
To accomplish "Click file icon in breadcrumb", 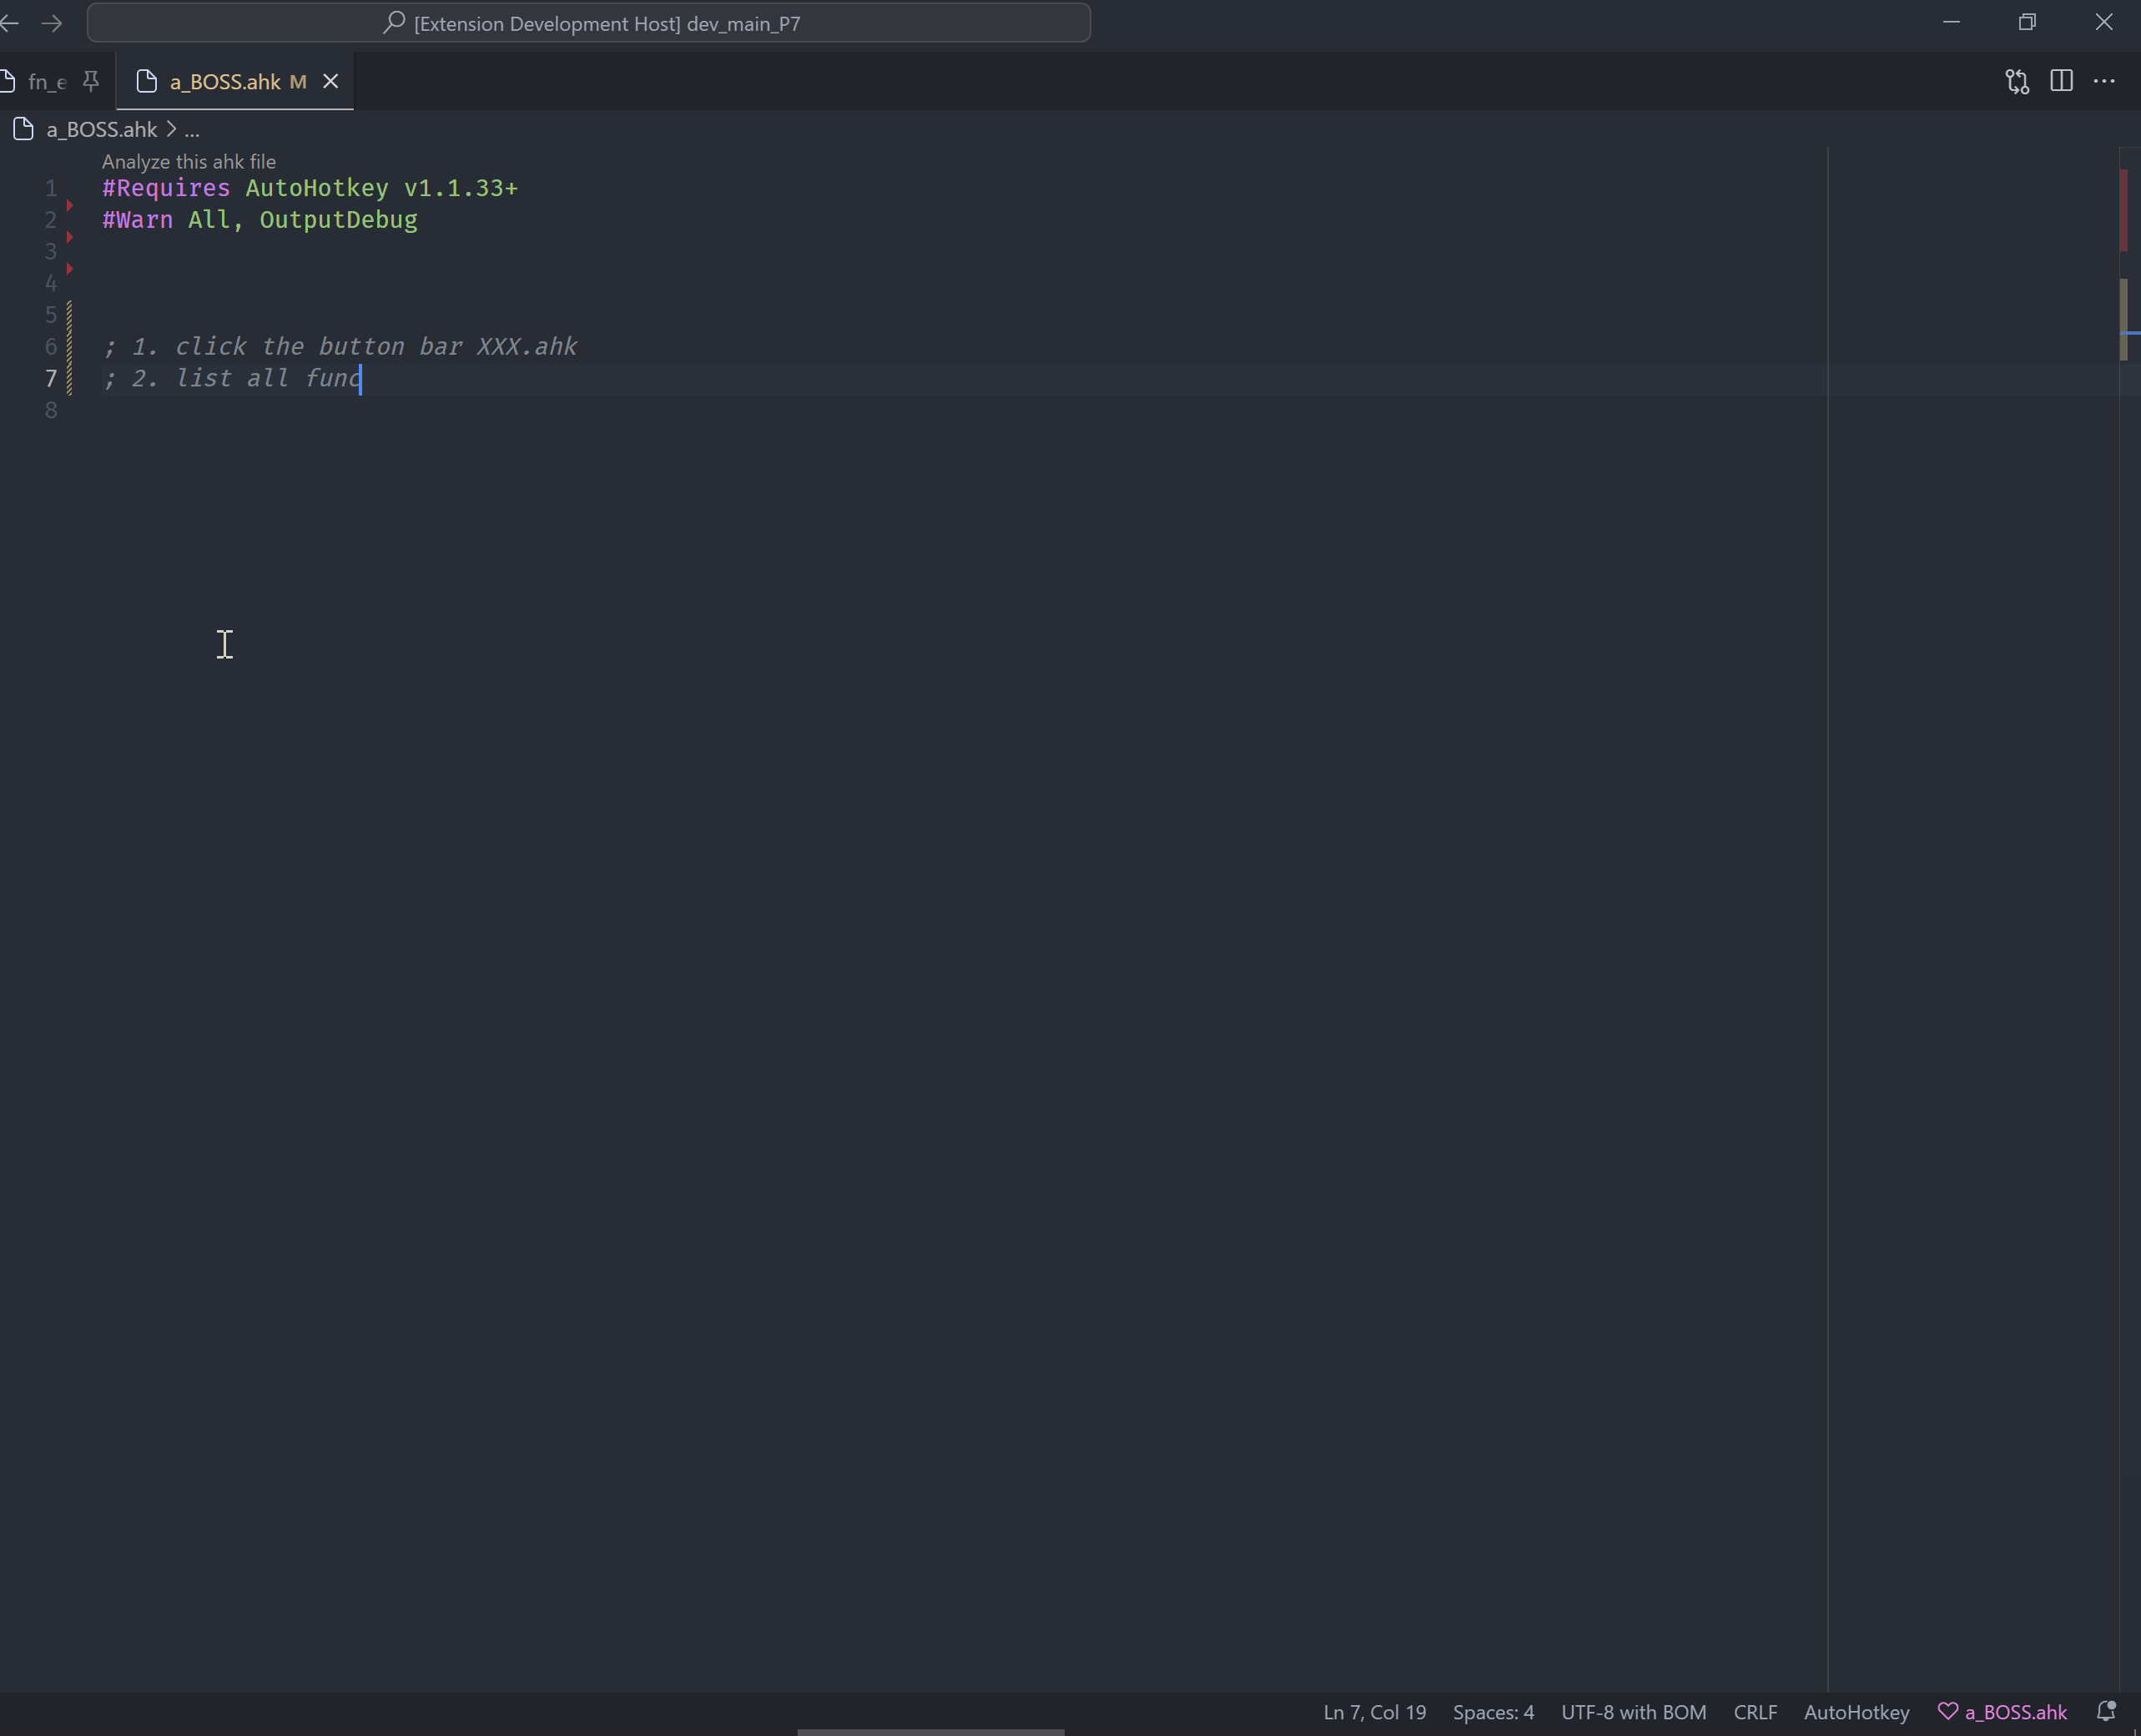I will pyautogui.click(x=24, y=129).
